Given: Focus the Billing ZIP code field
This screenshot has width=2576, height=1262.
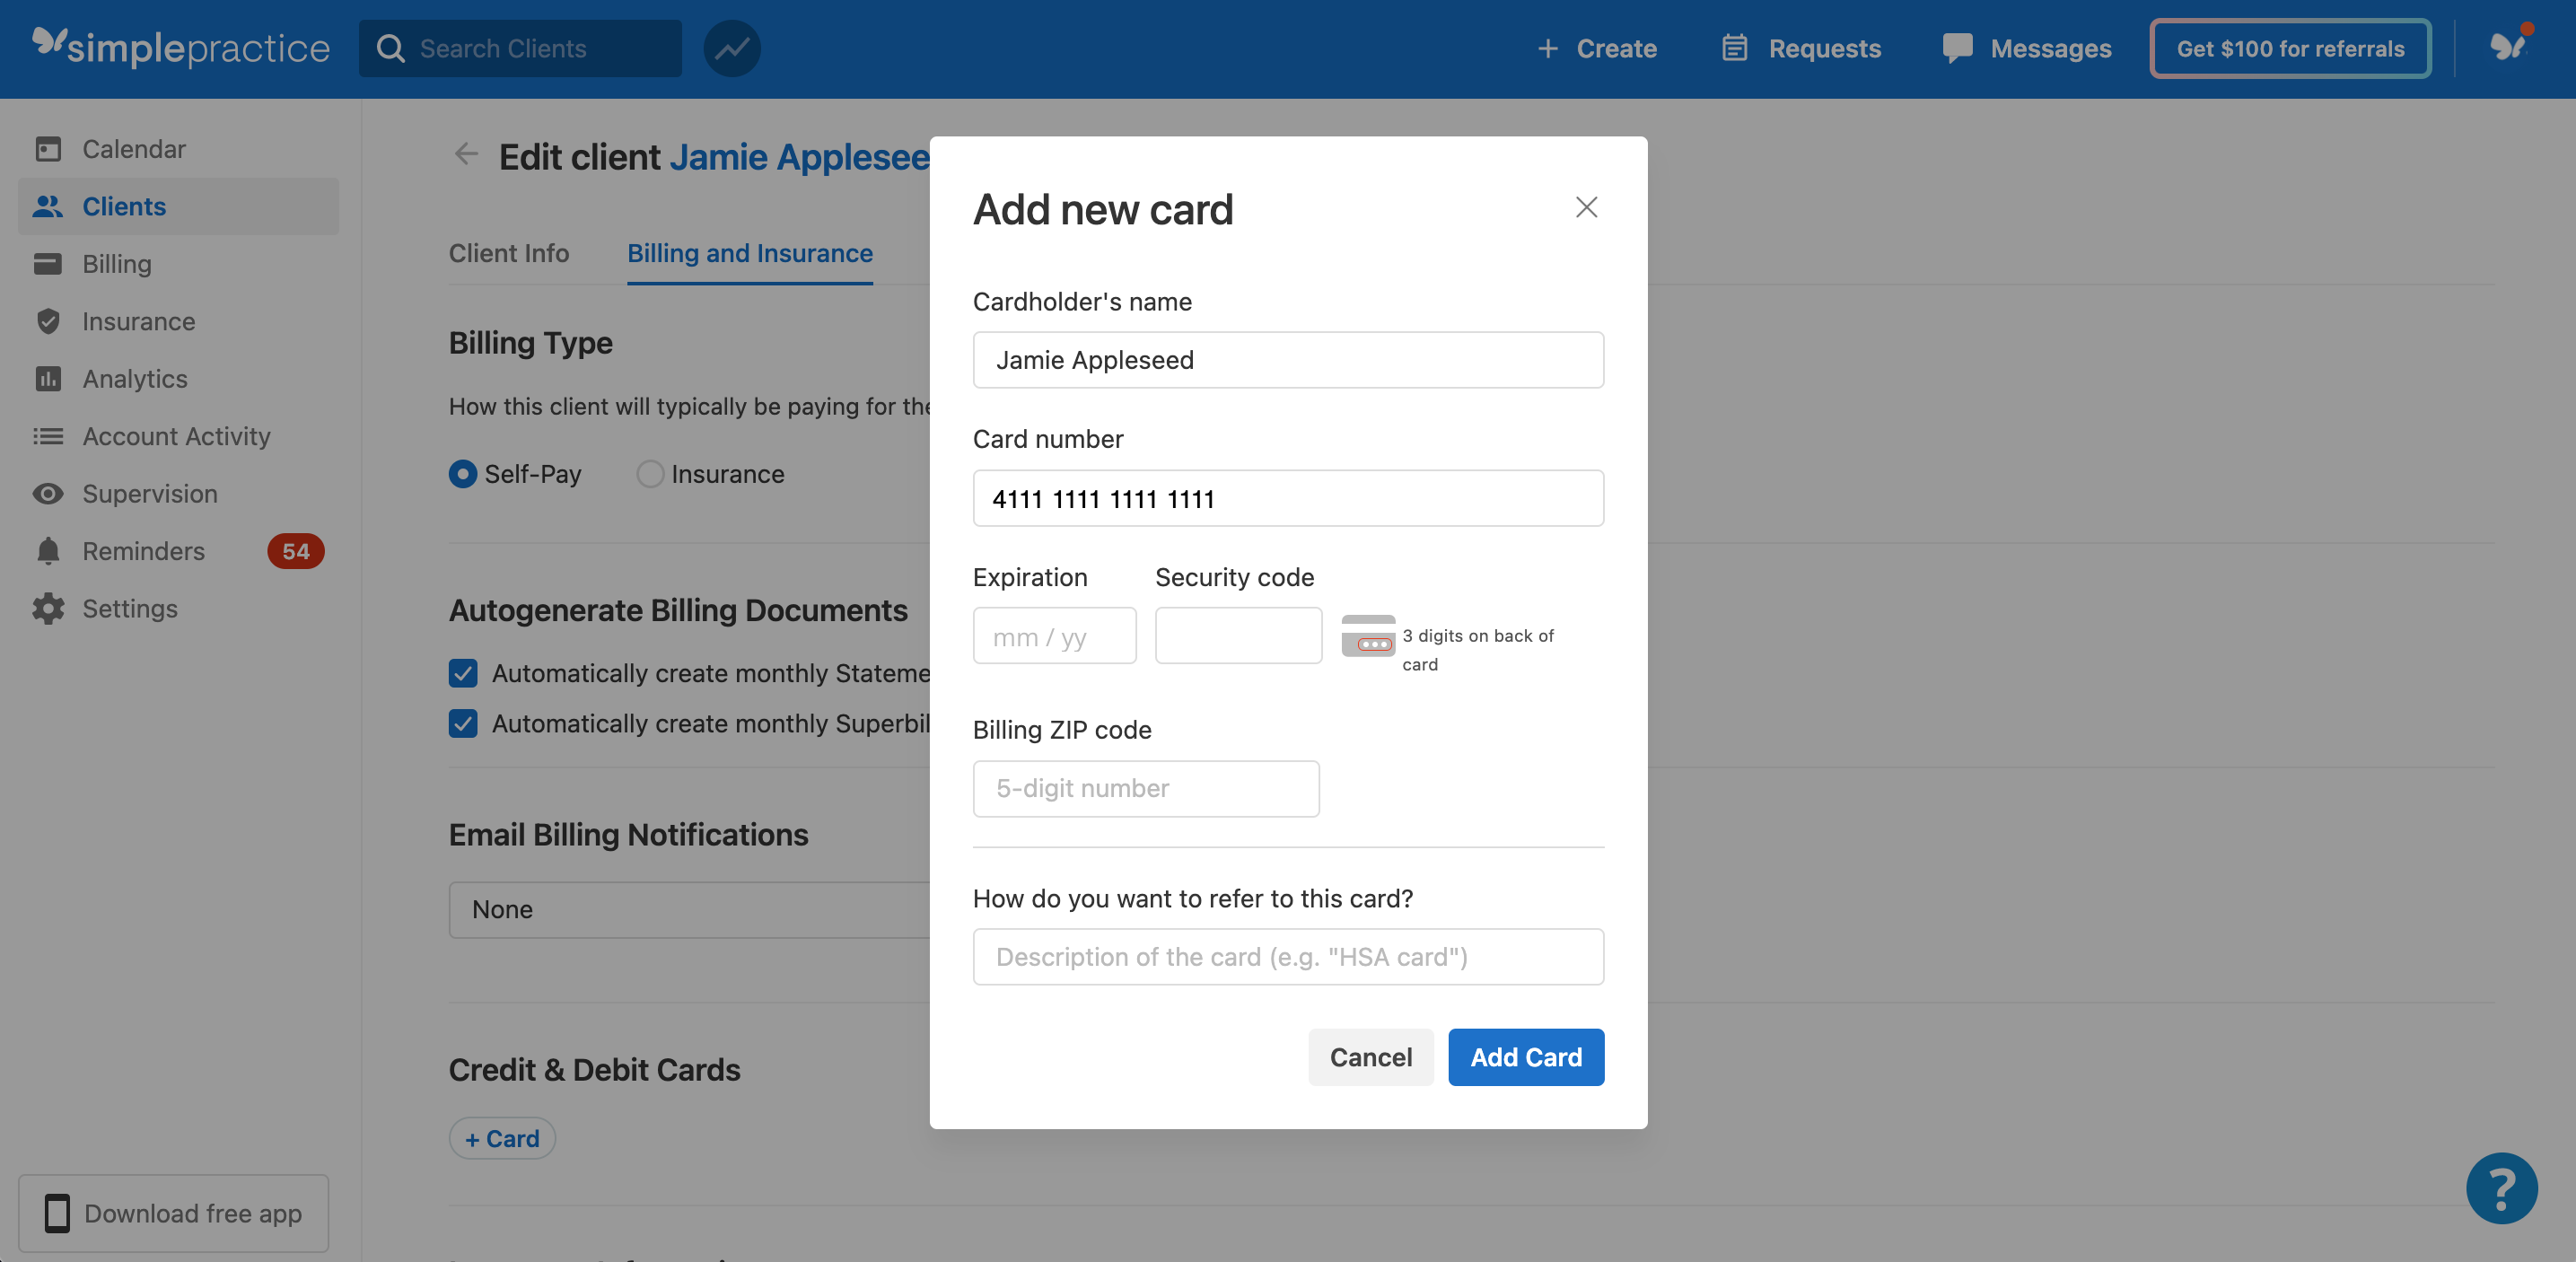Looking at the screenshot, I should click(x=1146, y=789).
